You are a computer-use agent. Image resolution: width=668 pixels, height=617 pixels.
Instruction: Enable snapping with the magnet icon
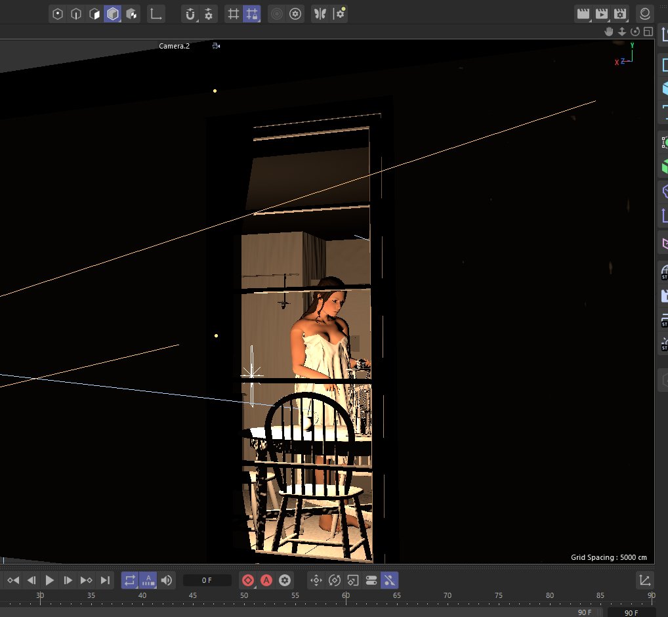(x=190, y=14)
